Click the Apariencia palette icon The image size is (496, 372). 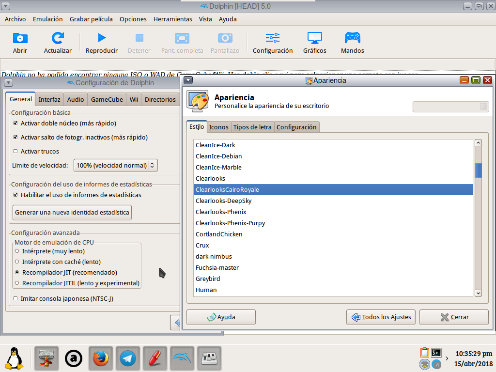point(198,101)
